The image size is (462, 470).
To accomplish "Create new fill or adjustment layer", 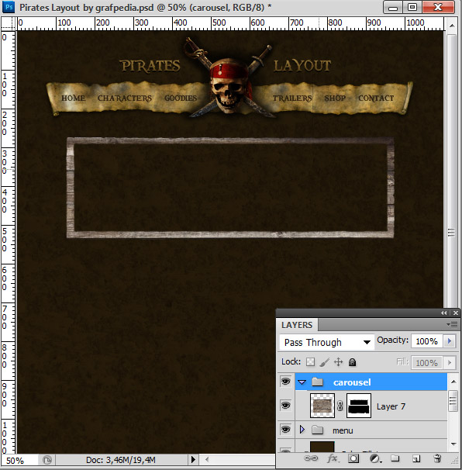I will coord(375,458).
